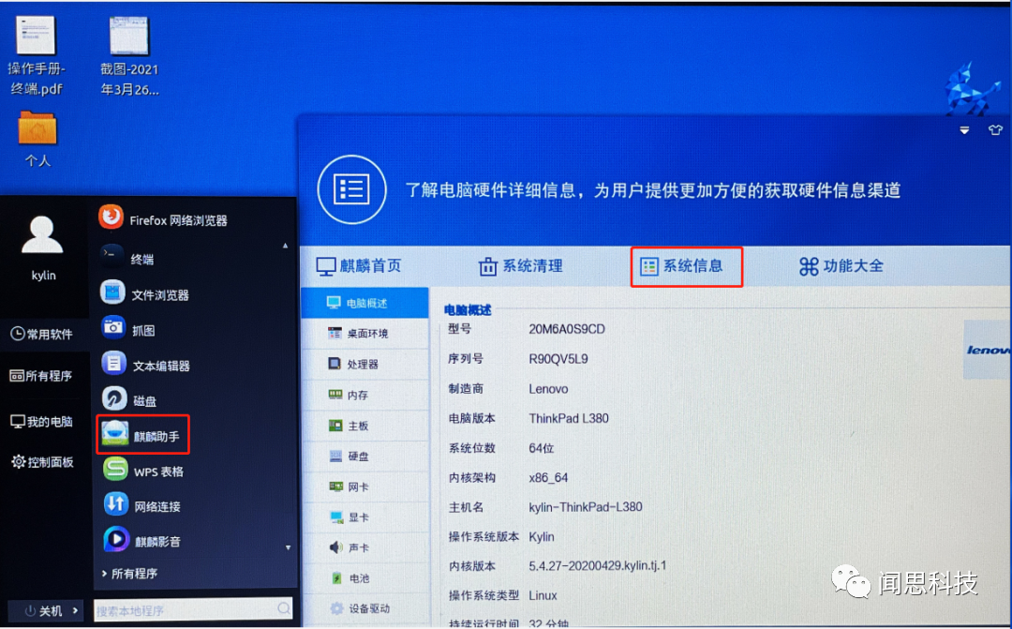Screen dimensions: 1012x629
Task: Select 桌面环境 in system info sidebar
Action: click(x=365, y=333)
